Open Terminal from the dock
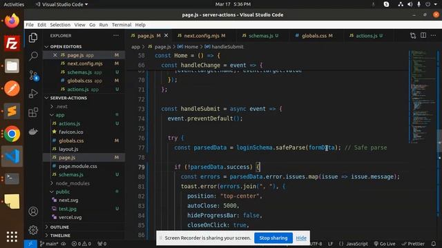This screenshot has width=442, height=248. [12, 178]
